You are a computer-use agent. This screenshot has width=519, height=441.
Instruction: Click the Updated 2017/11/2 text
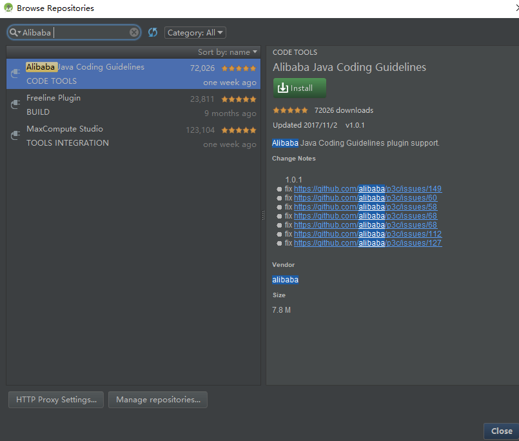coord(305,125)
